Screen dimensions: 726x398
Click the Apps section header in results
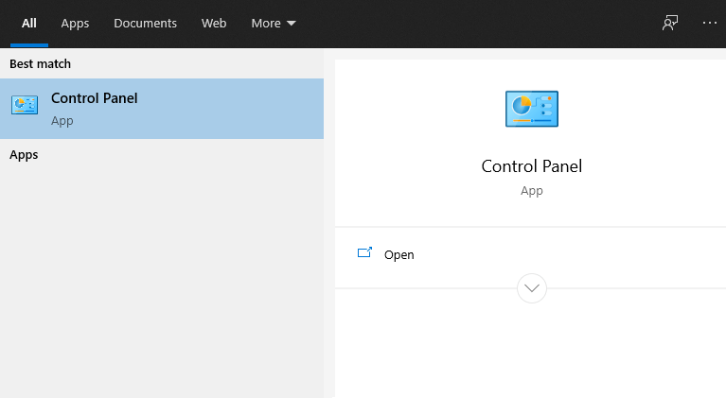[x=24, y=154]
